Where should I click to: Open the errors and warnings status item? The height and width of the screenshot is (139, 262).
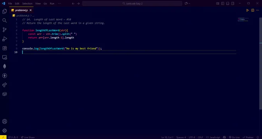[x=13, y=137]
